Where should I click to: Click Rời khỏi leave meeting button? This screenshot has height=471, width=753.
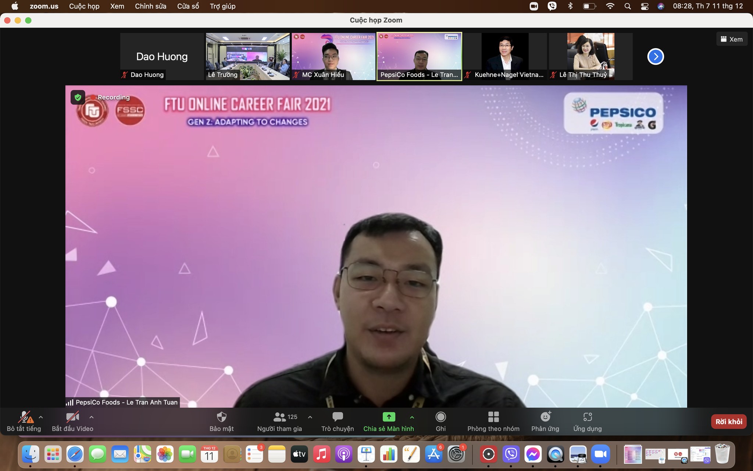tap(729, 422)
